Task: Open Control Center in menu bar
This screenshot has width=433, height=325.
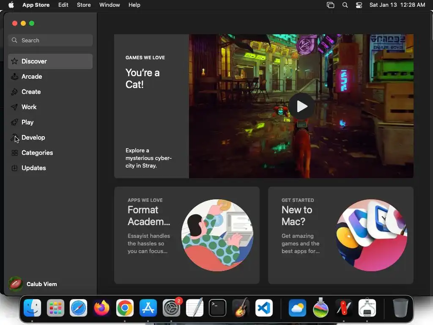Action: pos(359,5)
